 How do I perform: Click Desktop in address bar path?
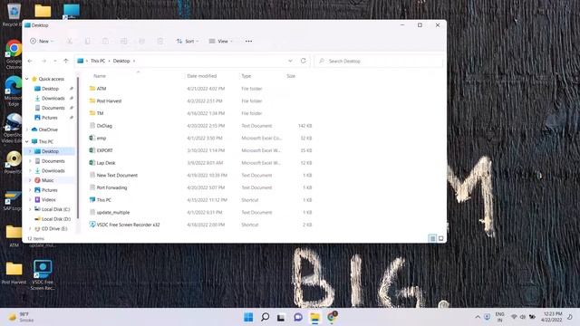121,61
